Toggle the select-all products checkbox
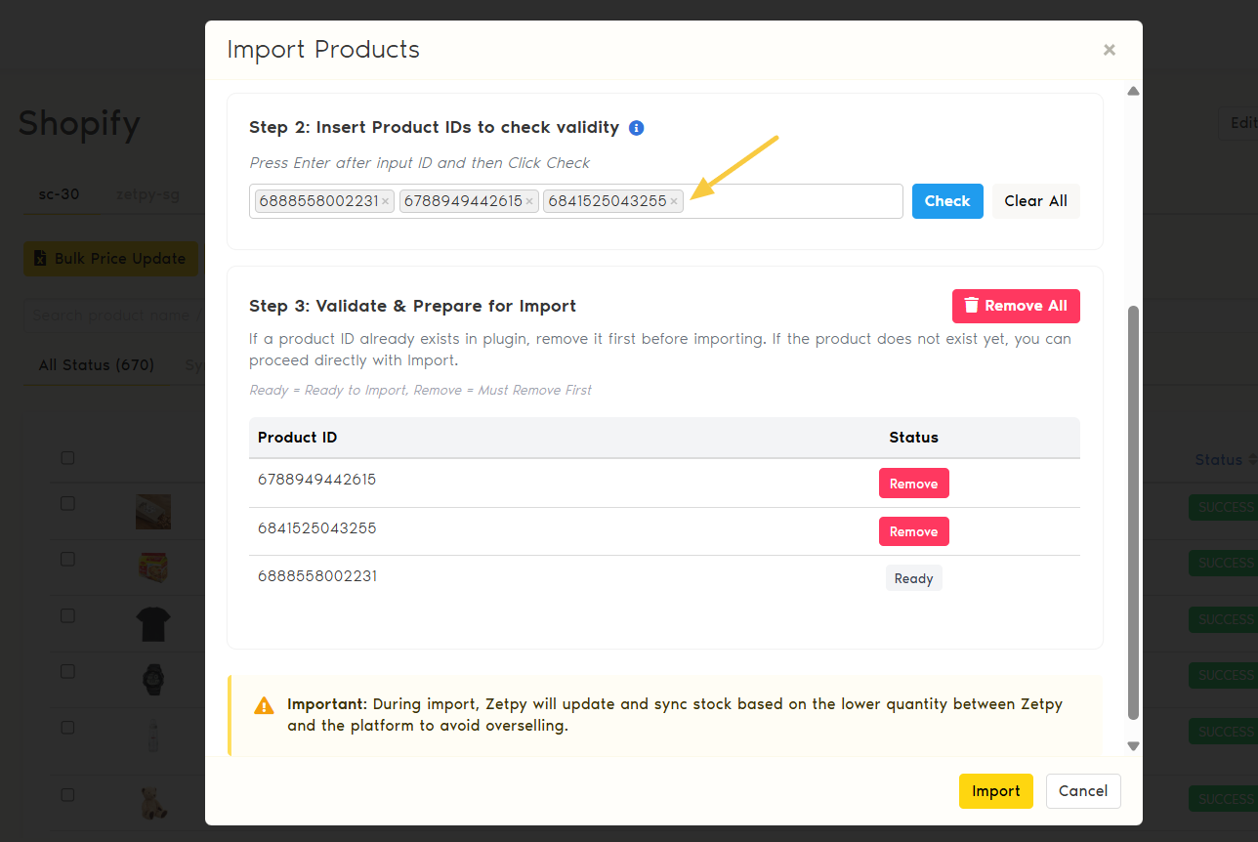This screenshot has width=1258, height=842. coord(67,458)
